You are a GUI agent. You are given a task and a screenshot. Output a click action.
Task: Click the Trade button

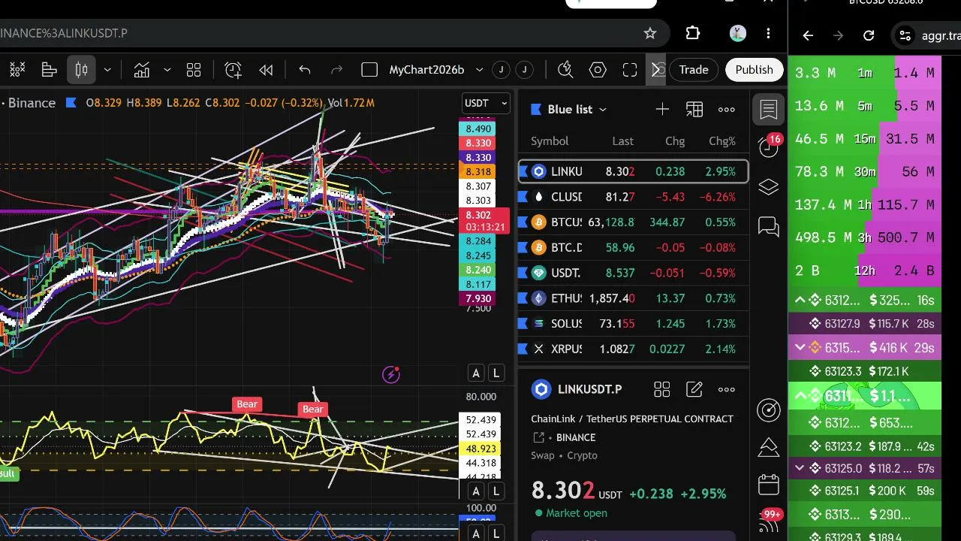pyautogui.click(x=694, y=70)
